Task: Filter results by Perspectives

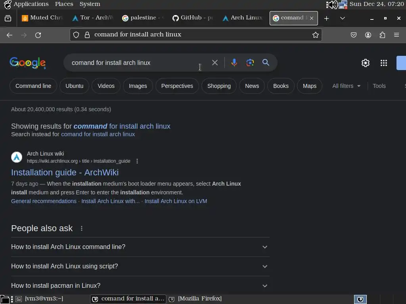Action: 177,86
